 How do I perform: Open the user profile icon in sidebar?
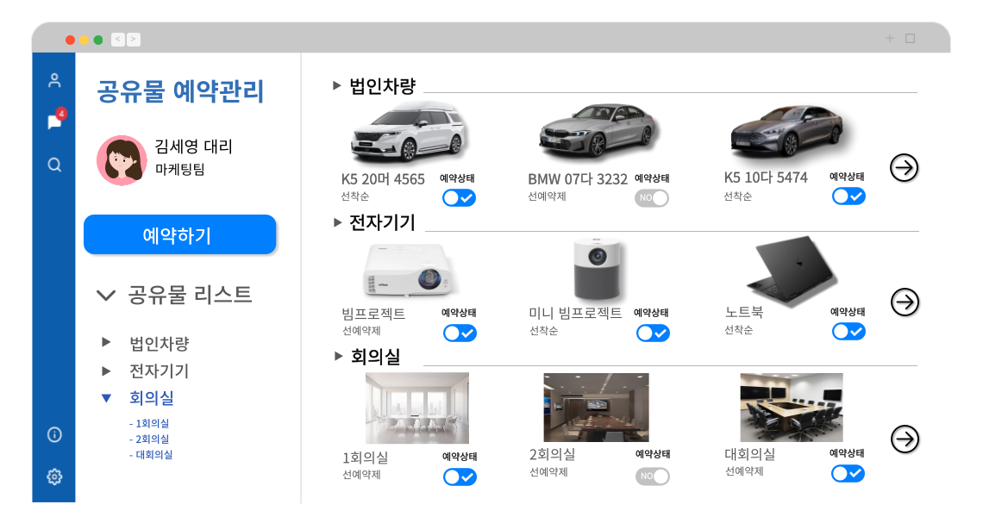pos(54,81)
